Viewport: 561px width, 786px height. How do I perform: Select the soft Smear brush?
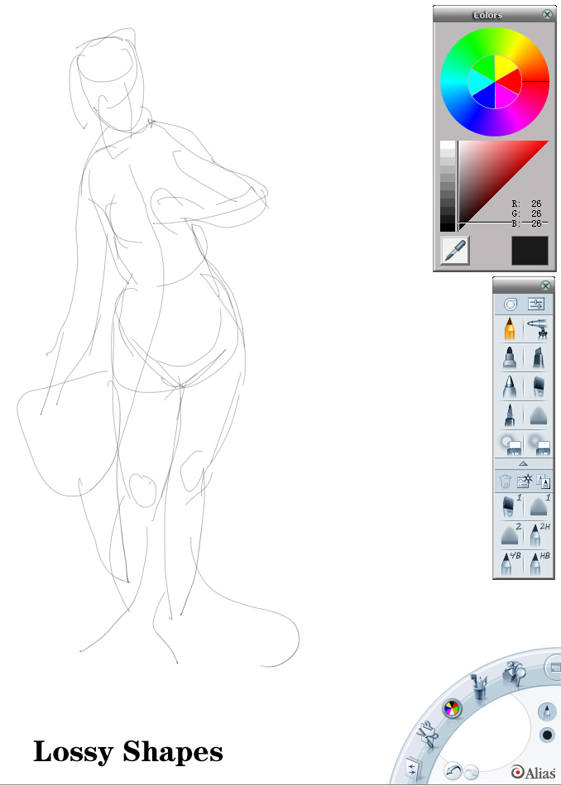click(538, 415)
